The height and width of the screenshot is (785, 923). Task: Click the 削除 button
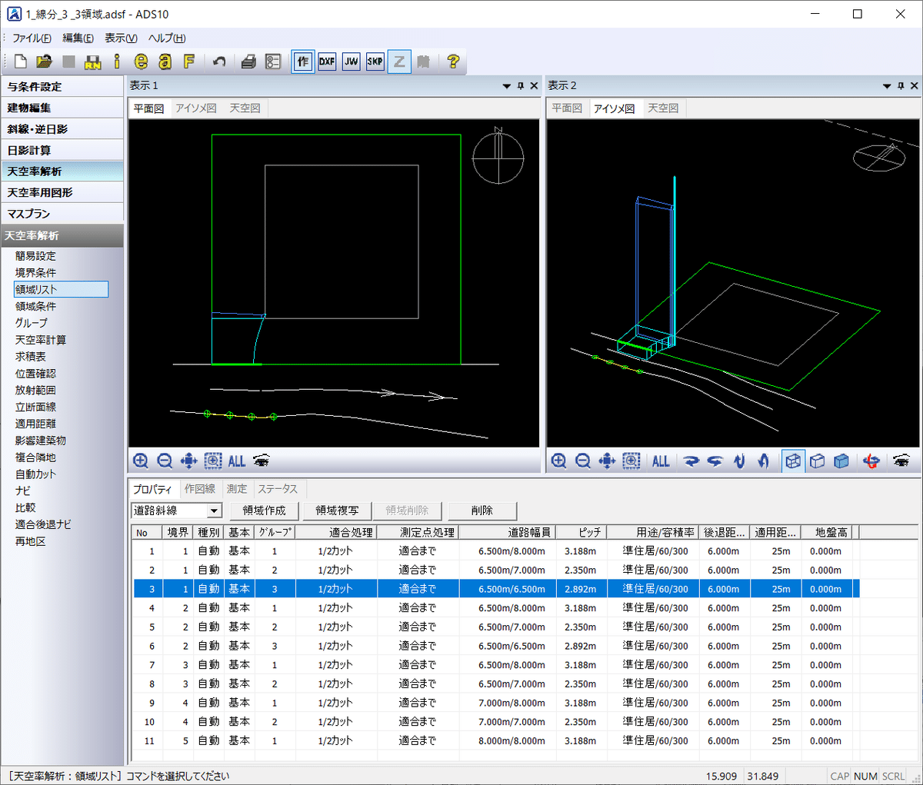[482, 511]
